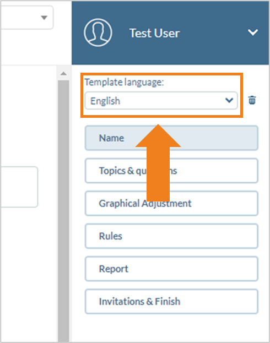
Task: Click the orange upward arrow annotation
Action: pyautogui.click(x=158, y=163)
